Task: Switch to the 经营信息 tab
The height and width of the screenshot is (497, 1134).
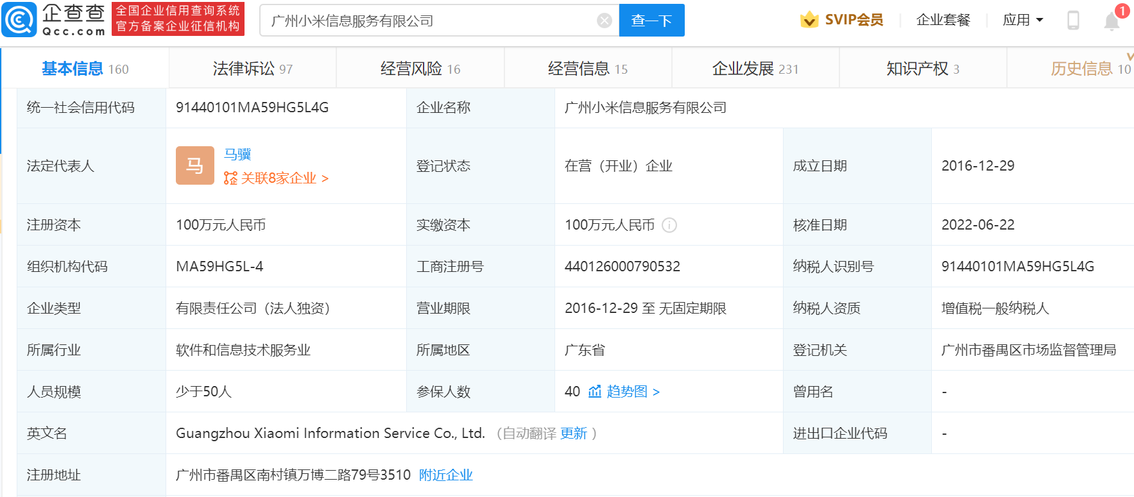Action: (x=588, y=69)
